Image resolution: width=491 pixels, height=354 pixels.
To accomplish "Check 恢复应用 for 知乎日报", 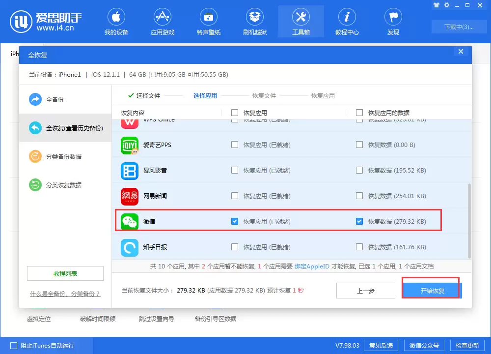I will 235,247.
